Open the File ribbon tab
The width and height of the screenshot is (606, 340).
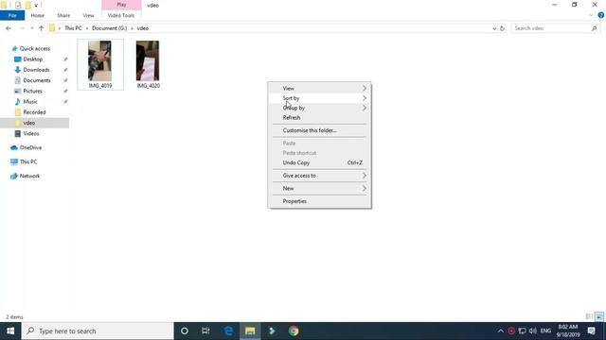(x=12, y=15)
